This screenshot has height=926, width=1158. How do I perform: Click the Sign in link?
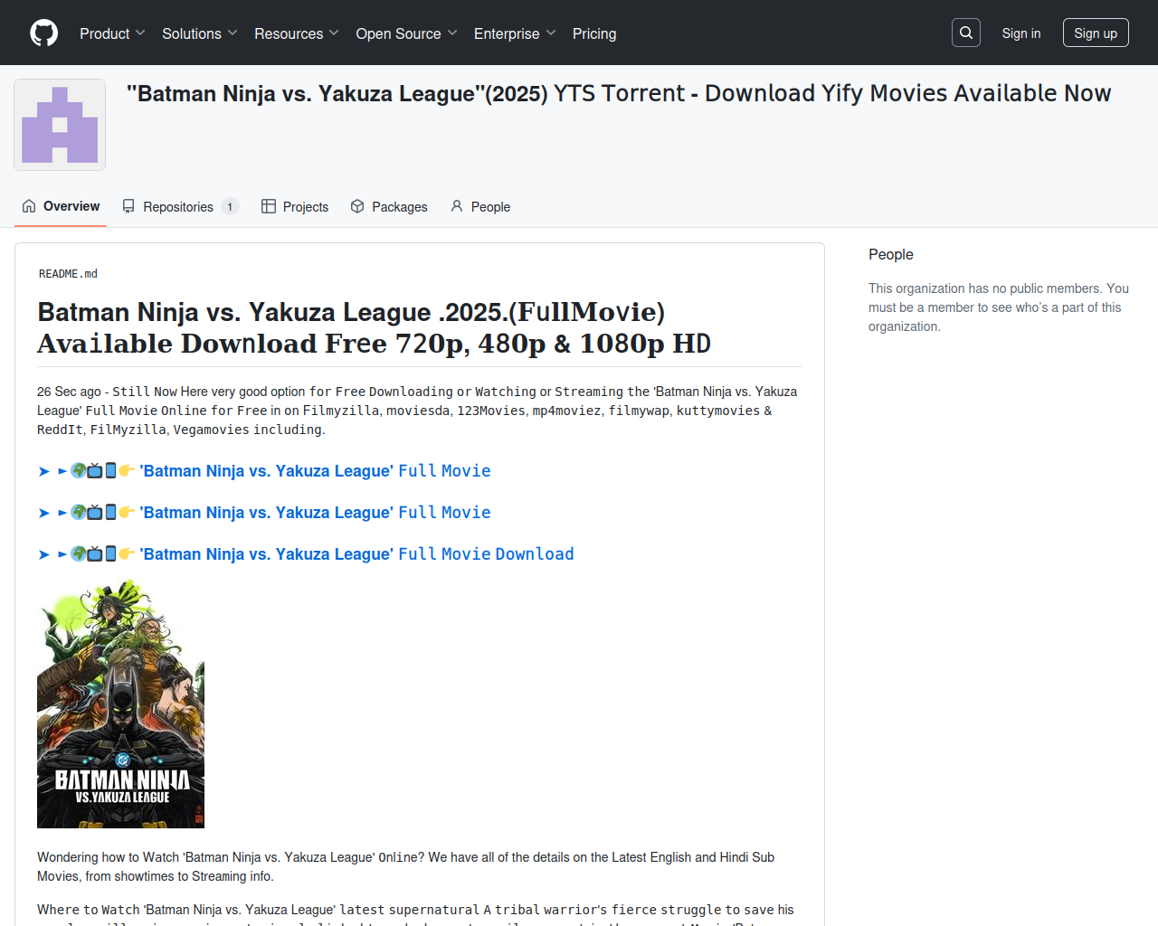[x=1021, y=33]
